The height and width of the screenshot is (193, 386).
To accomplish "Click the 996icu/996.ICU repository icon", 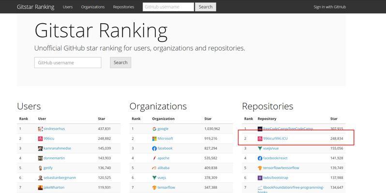I will (x=260, y=139).
